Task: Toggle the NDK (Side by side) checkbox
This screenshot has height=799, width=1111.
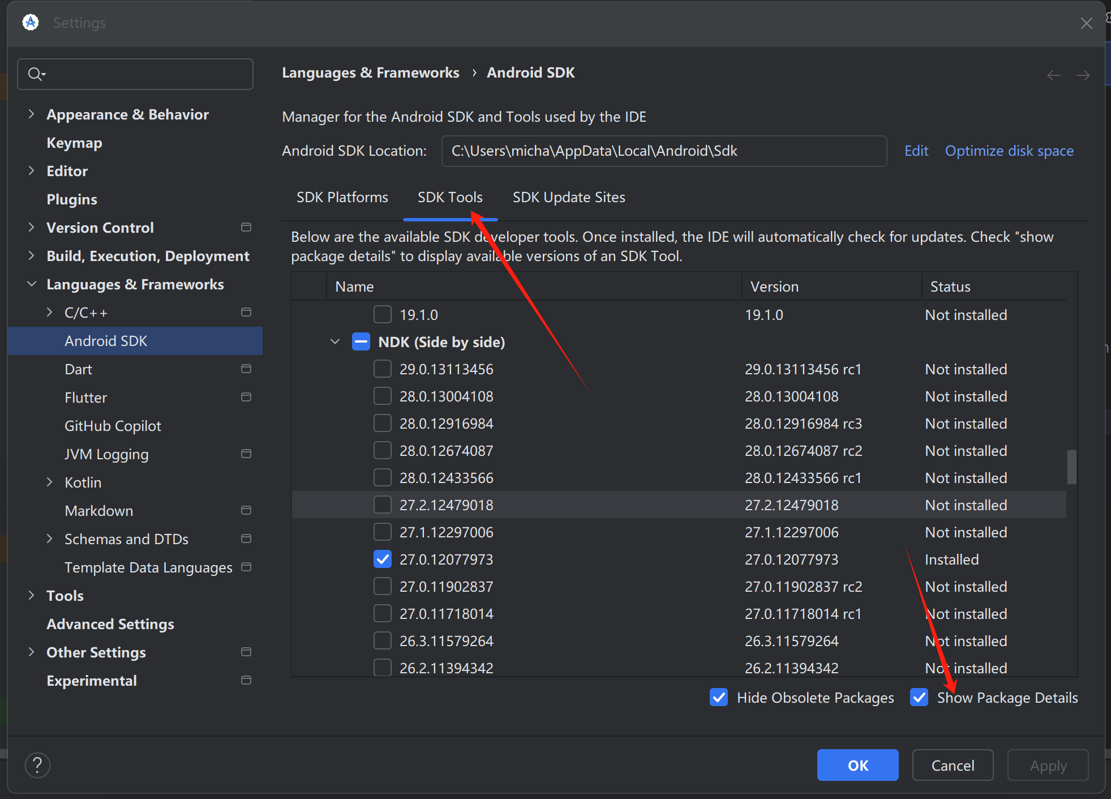Action: coord(361,341)
